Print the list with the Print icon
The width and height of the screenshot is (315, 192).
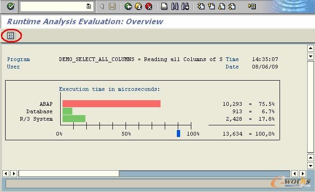tap(164, 7)
